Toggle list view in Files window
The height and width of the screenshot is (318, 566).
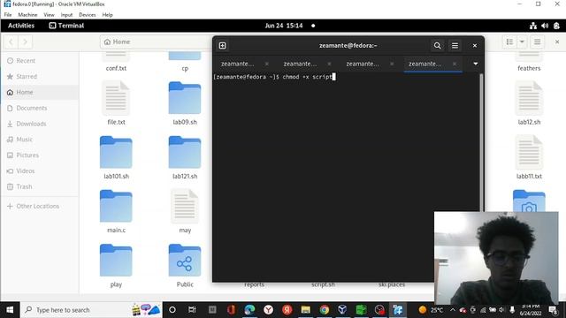509,42
